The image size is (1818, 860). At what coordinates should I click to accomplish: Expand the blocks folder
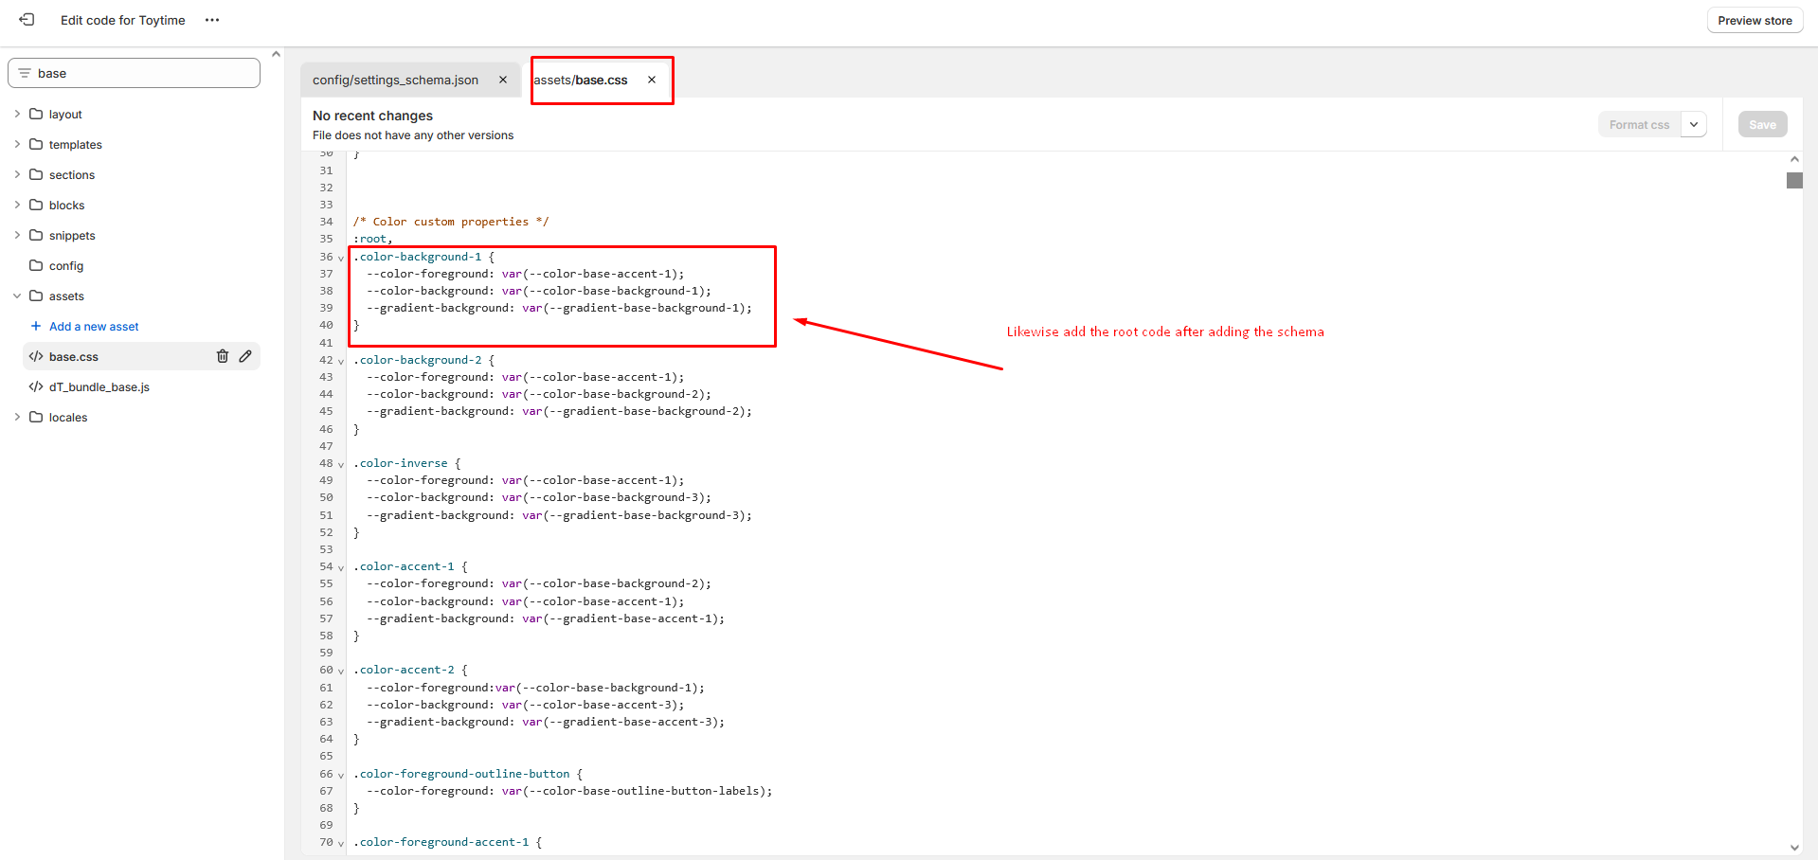17,205
